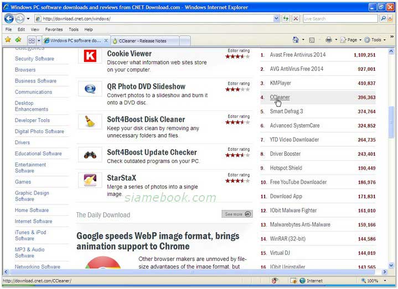Click the Soft4Boost Disk Cleaner broom icon
The height and width of the screenshot is (289, 398).
(90, 122)
